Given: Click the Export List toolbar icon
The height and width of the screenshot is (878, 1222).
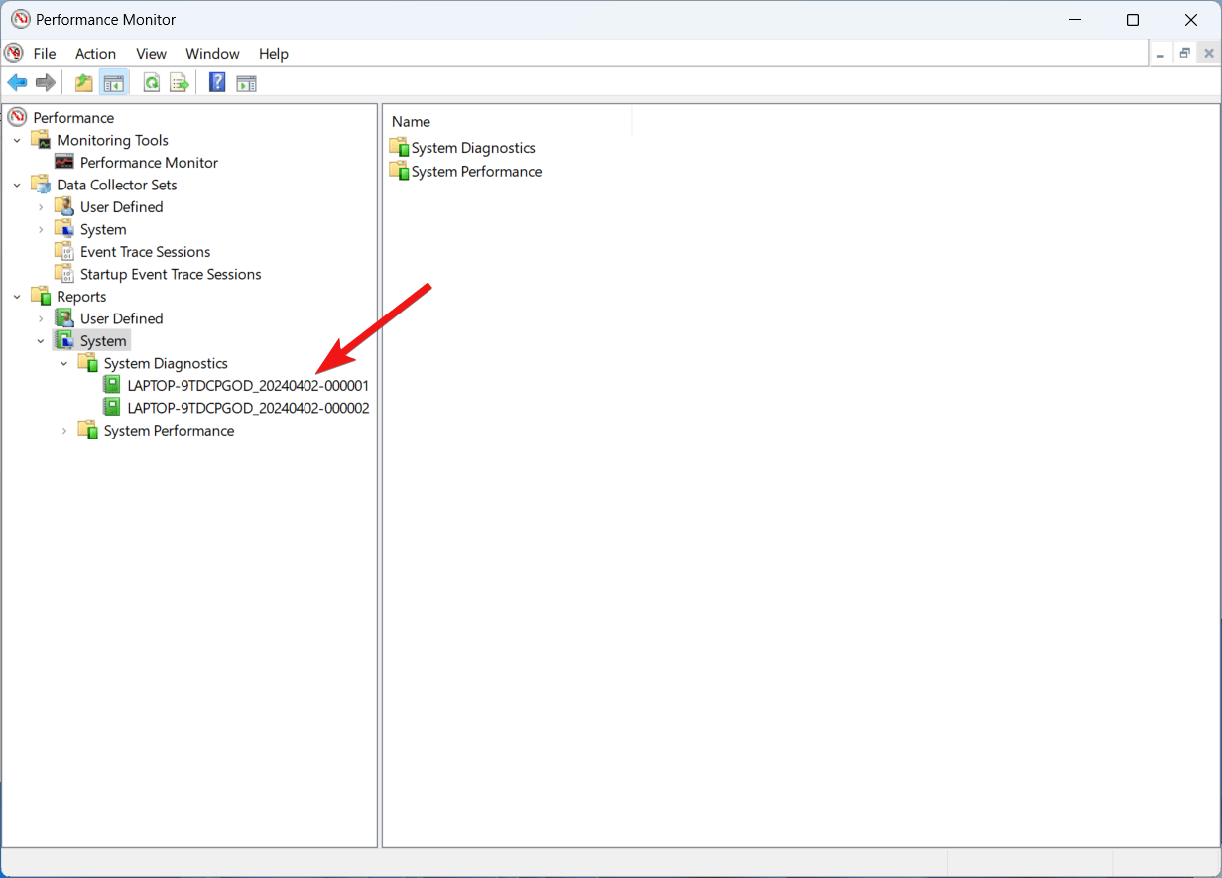Looking at the screenshot, I should [180, 83].
